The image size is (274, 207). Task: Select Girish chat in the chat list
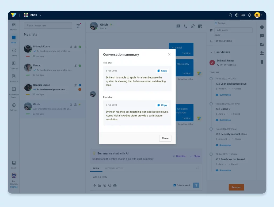(53, 109)
